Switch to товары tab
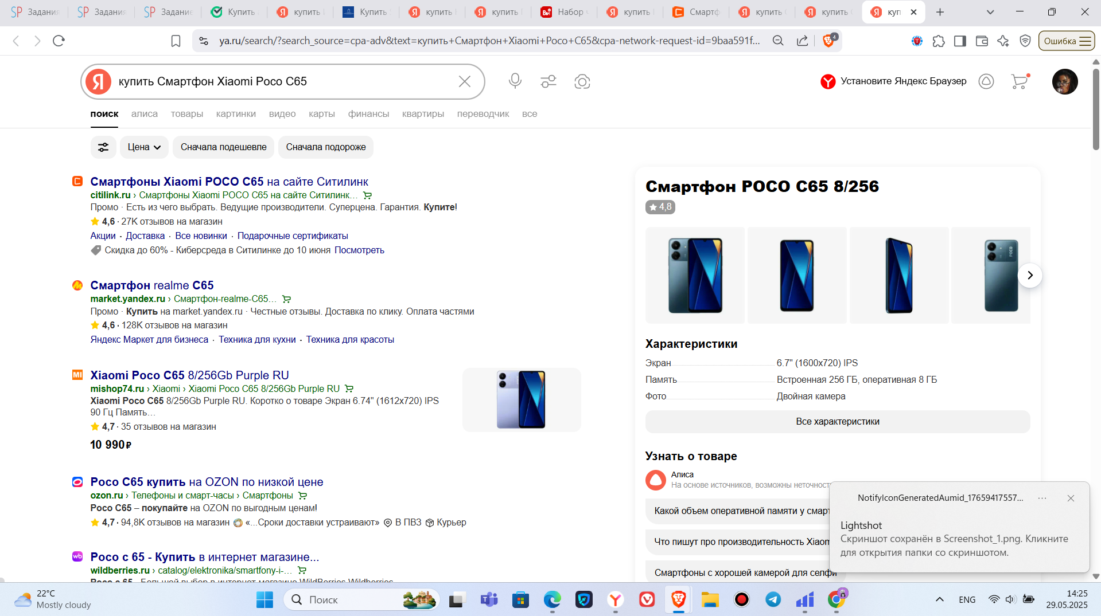This screenshot has height=616, width=1101. 187,114
